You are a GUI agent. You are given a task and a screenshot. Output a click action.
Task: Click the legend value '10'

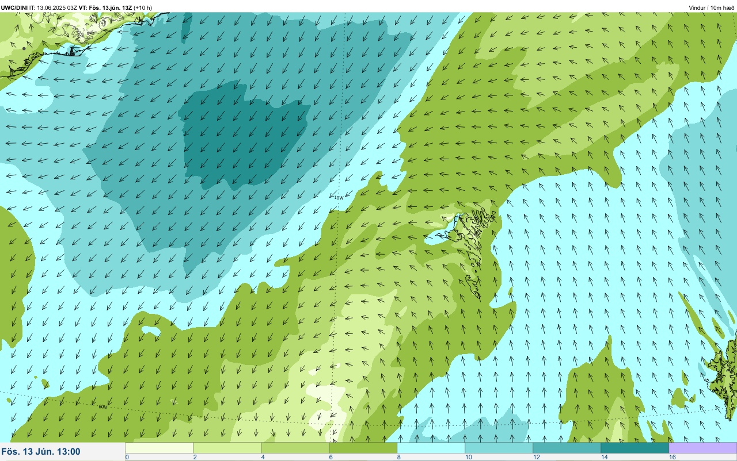469,457
